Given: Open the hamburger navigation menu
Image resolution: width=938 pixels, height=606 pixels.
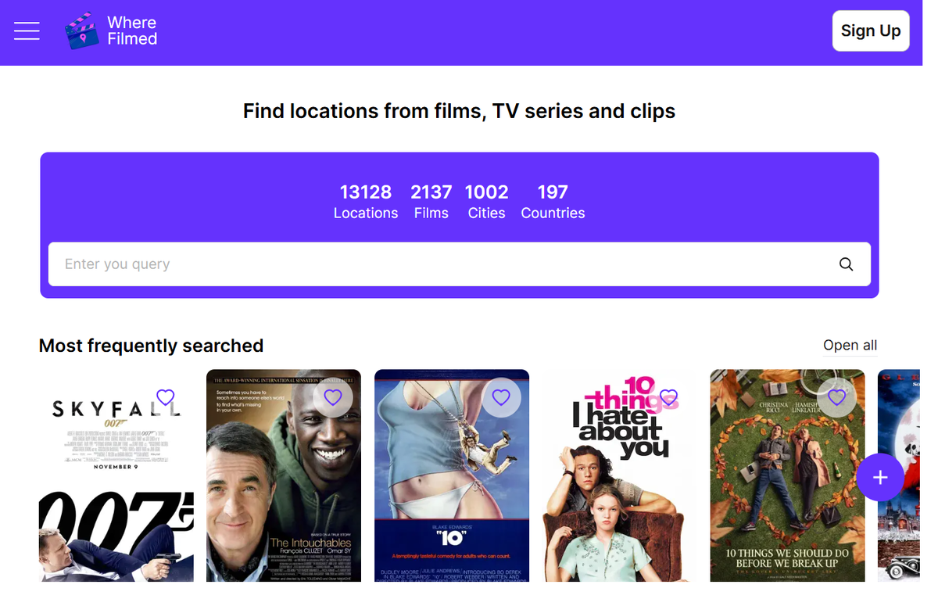Looking at the screenshot, I should [27, 30].
